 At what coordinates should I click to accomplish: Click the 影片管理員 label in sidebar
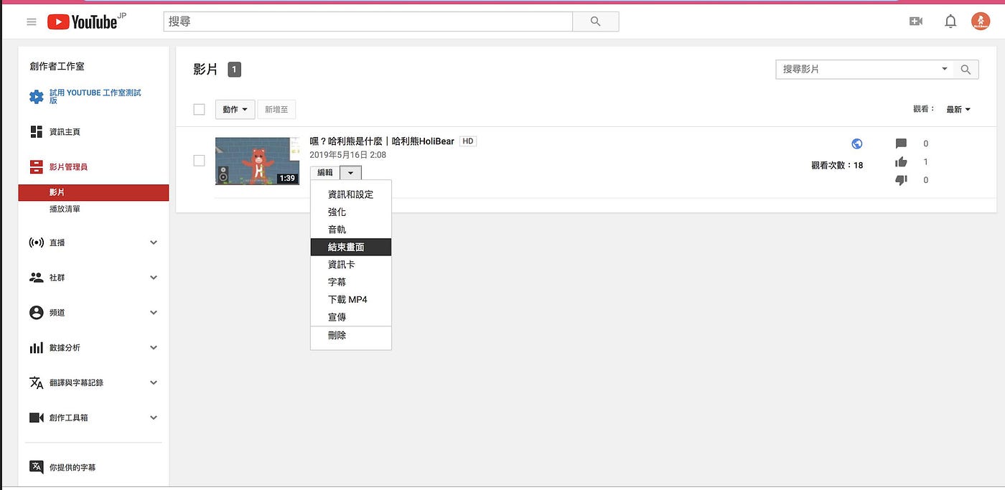[68, 167]
